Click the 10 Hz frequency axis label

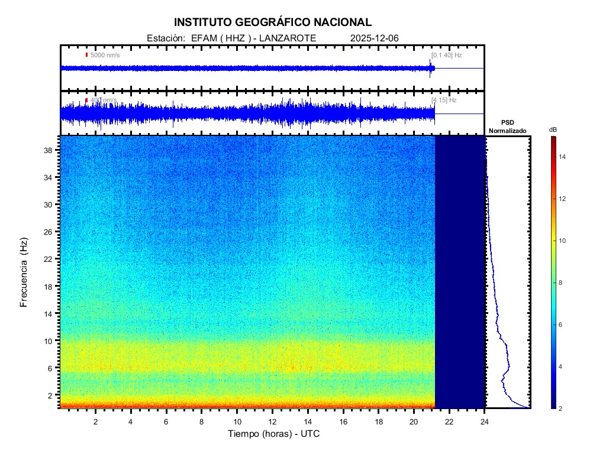[x=49, y=341]
